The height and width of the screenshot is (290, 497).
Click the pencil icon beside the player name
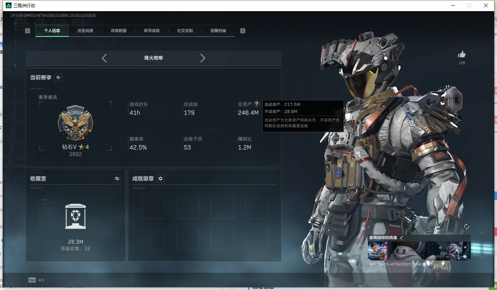click(x=402, y=238)
